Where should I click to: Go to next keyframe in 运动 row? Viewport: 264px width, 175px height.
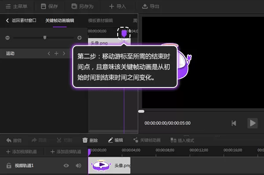(64, 53)
